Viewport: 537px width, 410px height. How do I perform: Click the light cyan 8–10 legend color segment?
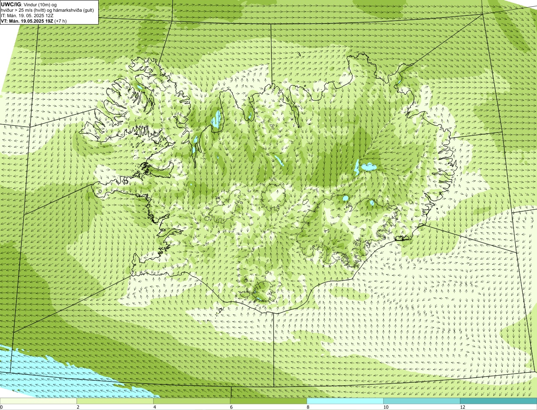[x=346, y=401]
